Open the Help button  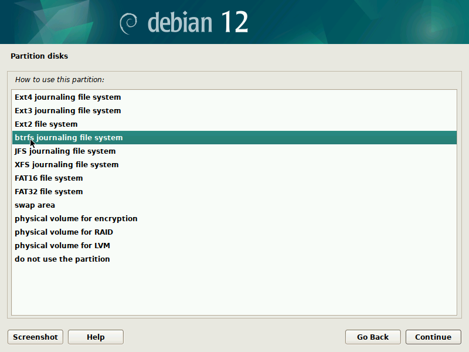(96, 337)
